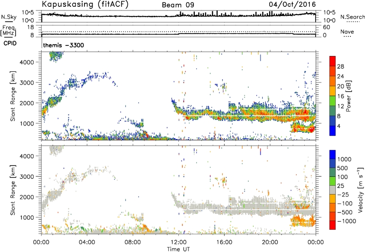Select the '-100' Velocity colorbar tick label
The height and width of the screenshot is (252, 365).
coord(345,203)
